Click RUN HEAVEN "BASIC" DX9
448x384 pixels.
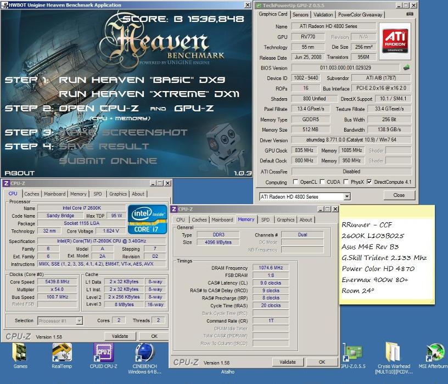[x=142, y=80]
